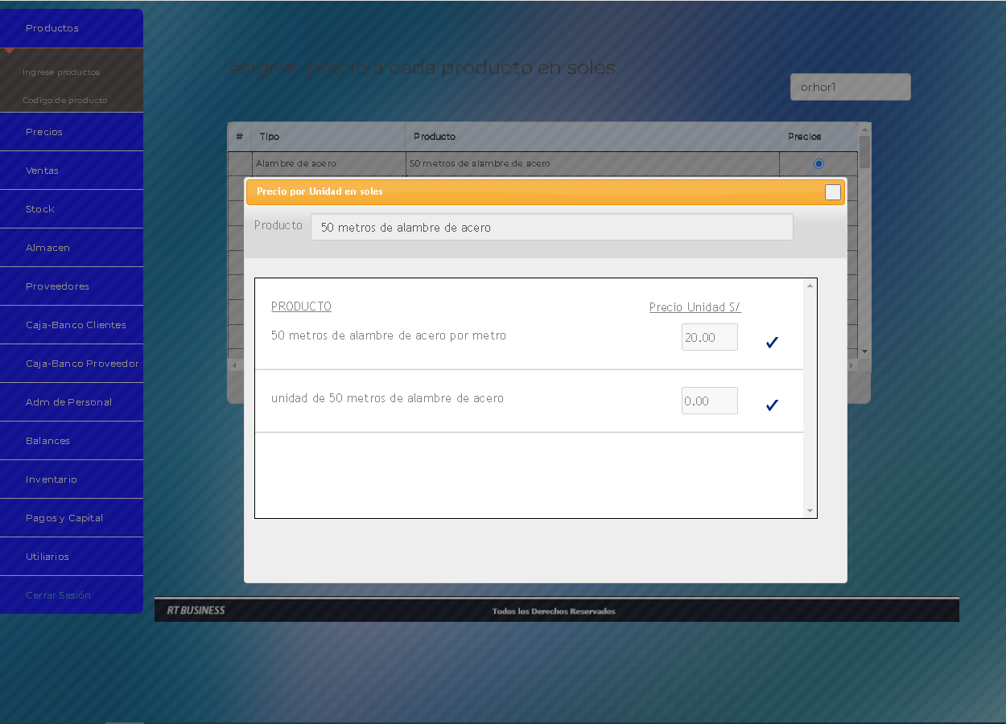Image resolution: width=1006 pixels, height=724 pixels.
Task: Click the 0.00 price input field
Action: point(709,401)
